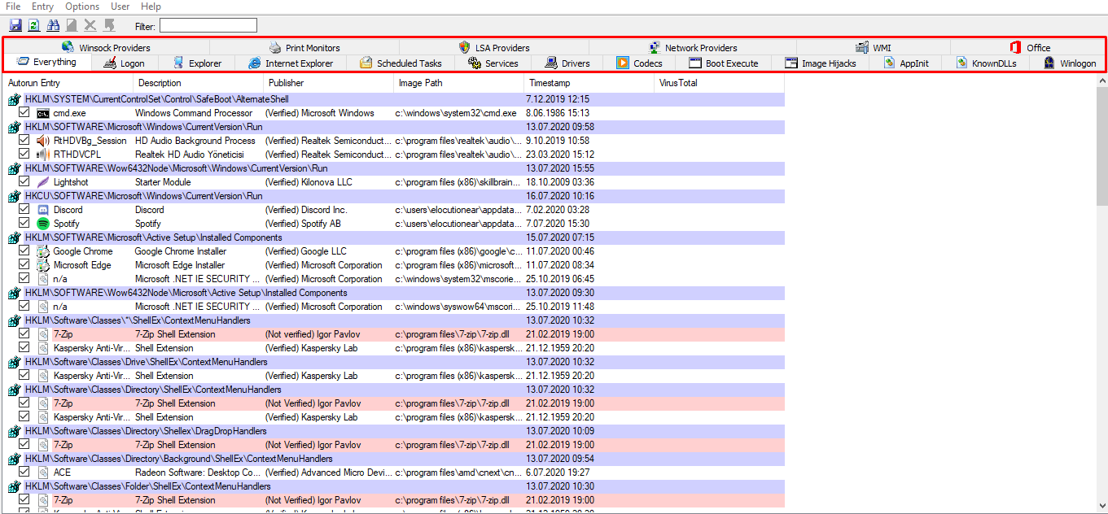
Task: Sort by the Timestamp column header
Action: pos(589,83)
